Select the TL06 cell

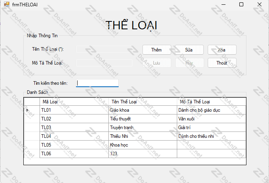[x=74, y=154]
